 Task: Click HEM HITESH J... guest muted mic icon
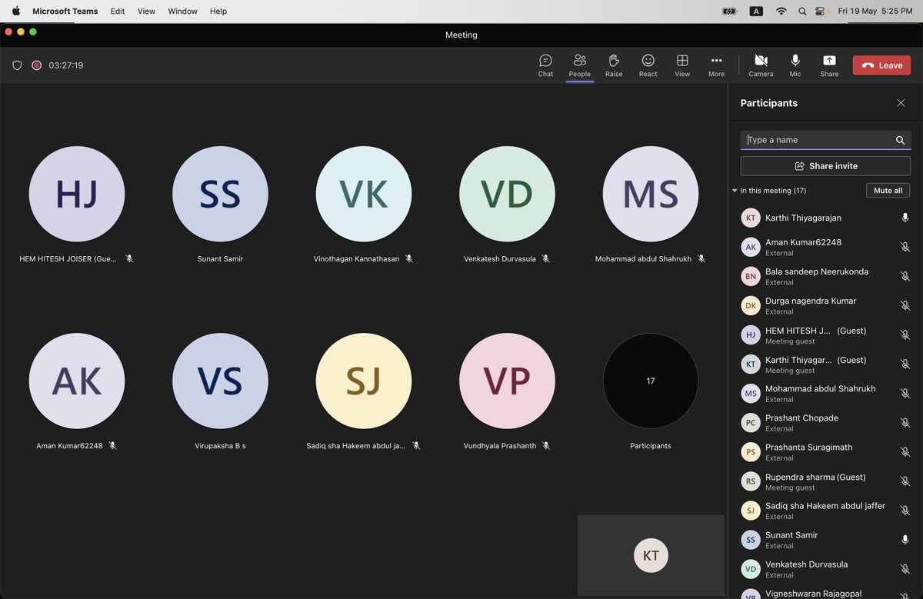(x=905, y=335)
